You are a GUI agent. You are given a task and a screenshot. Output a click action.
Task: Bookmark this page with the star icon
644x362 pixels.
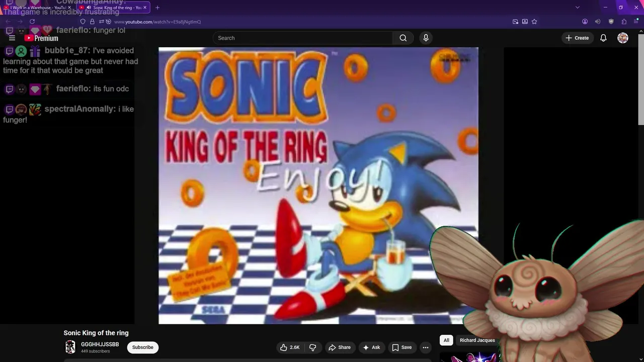(x=534, y=22)
